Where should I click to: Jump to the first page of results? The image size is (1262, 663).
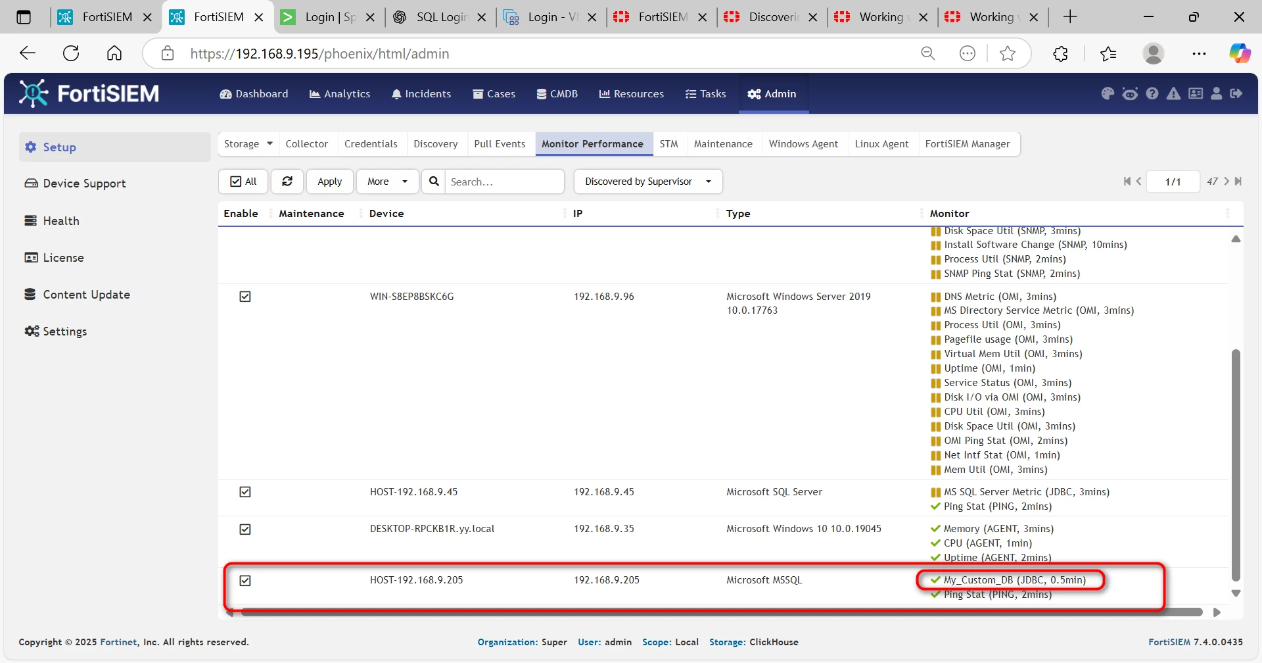[1127, 182]
